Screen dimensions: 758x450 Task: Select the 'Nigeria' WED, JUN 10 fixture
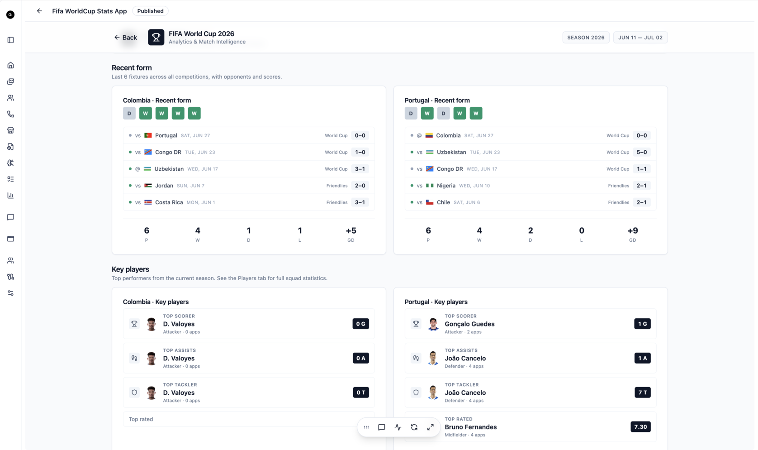(x=531, y=186)
